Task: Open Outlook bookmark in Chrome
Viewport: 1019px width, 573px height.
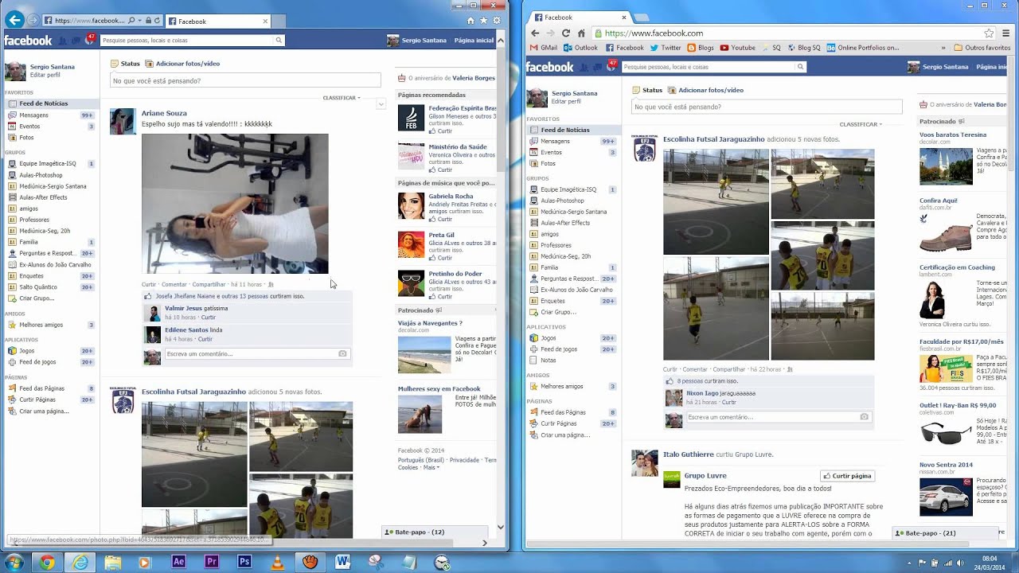Action: pos(580,48)
